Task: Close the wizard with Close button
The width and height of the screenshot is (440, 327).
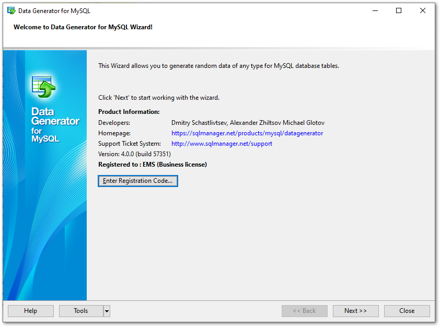Action: tap(407, 311)
